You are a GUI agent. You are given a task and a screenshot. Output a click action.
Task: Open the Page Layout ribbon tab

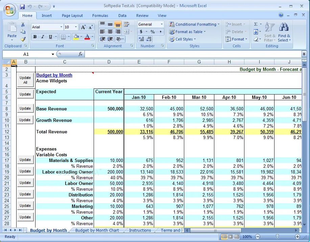click(72, 16)
